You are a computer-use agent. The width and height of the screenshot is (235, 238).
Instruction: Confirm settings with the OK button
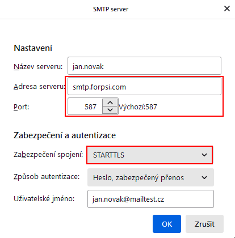[167, 224]
